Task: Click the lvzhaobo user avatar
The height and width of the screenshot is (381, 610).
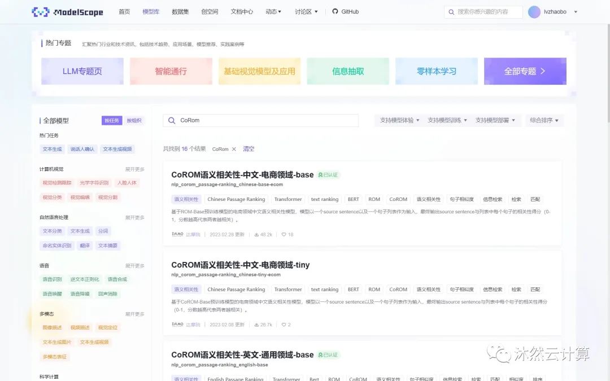Action: tap(534, 12)
